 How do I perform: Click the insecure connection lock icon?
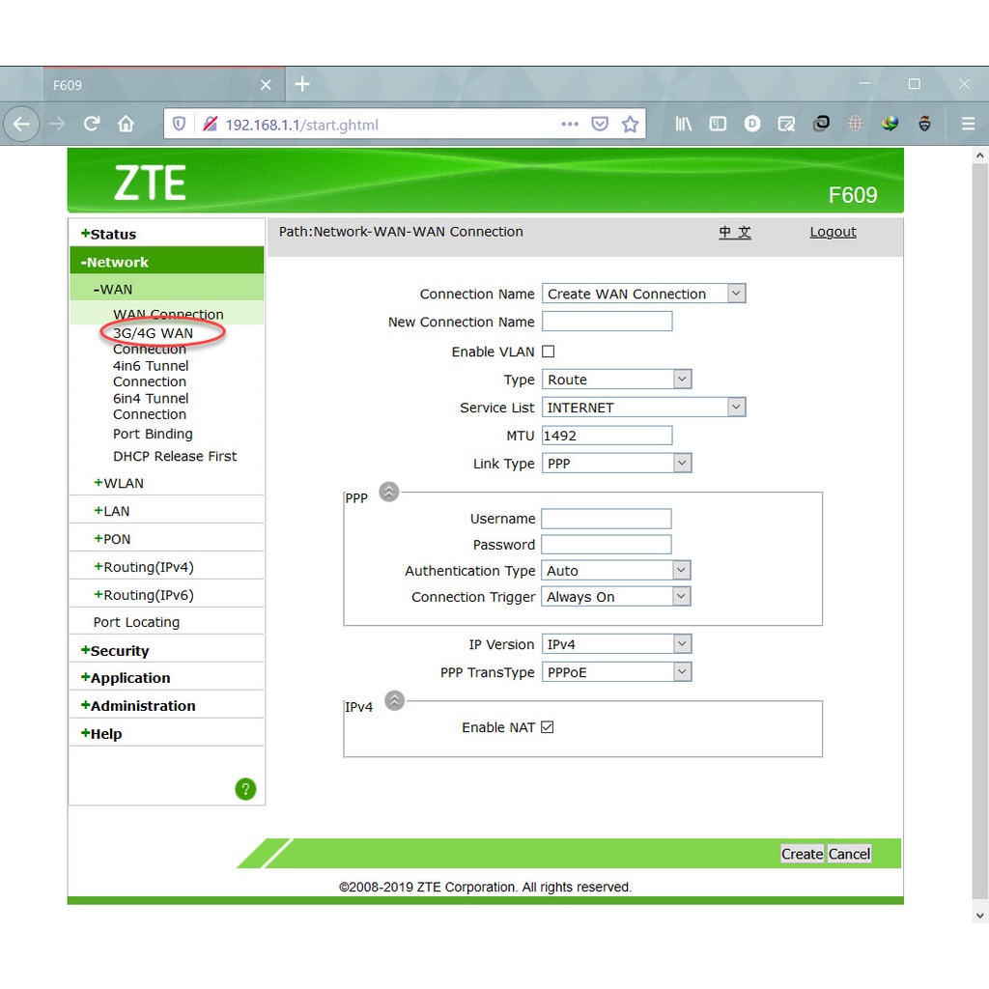(x=210, y=124)
